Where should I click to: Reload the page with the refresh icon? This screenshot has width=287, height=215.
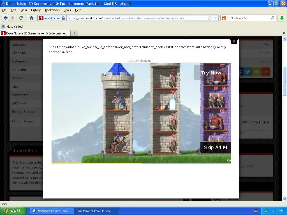click(21, 18)
